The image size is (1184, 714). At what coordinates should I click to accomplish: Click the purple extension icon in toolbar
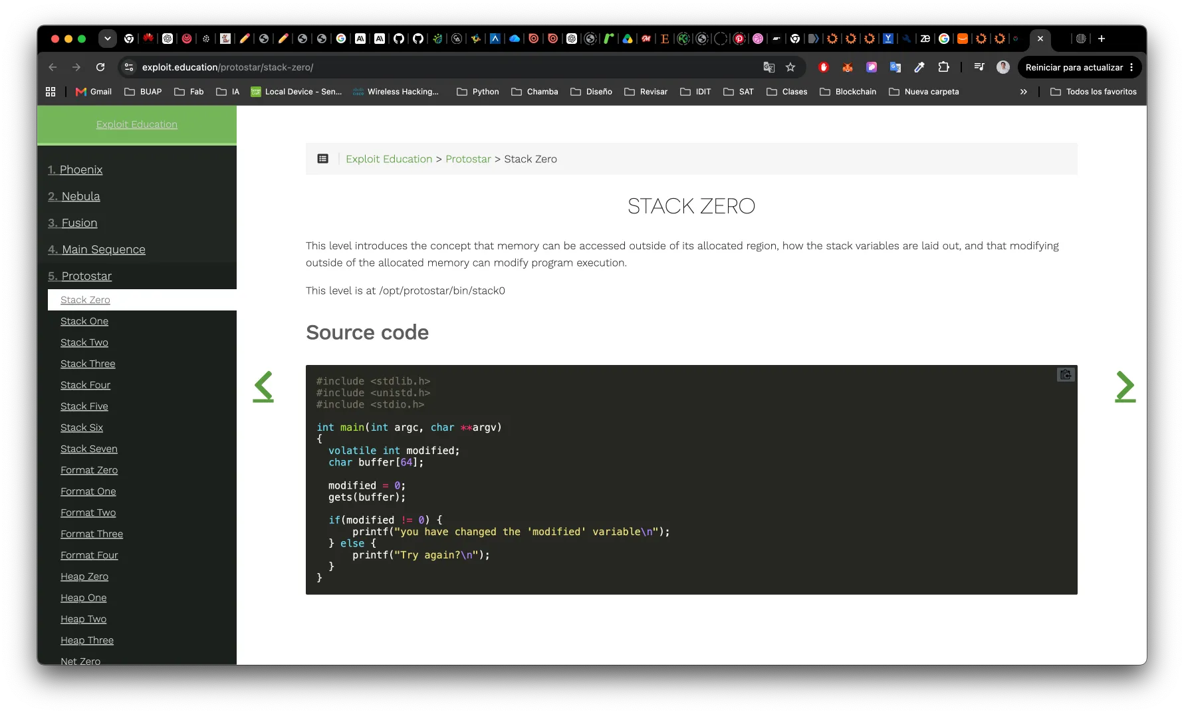pos(872,67)
